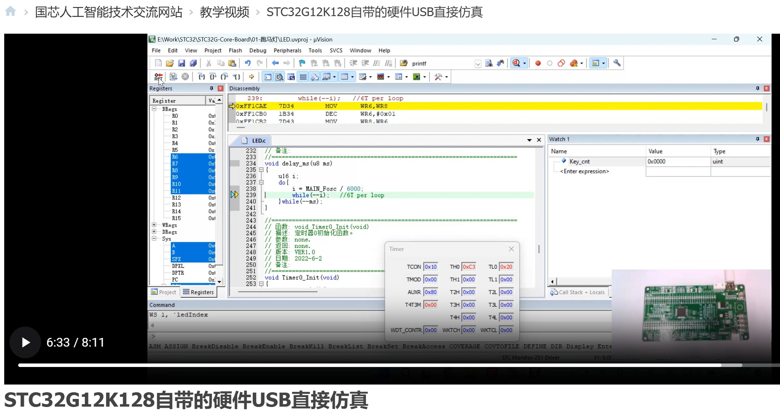Click the Run to Cursor Line icon

tap(237, 76)
